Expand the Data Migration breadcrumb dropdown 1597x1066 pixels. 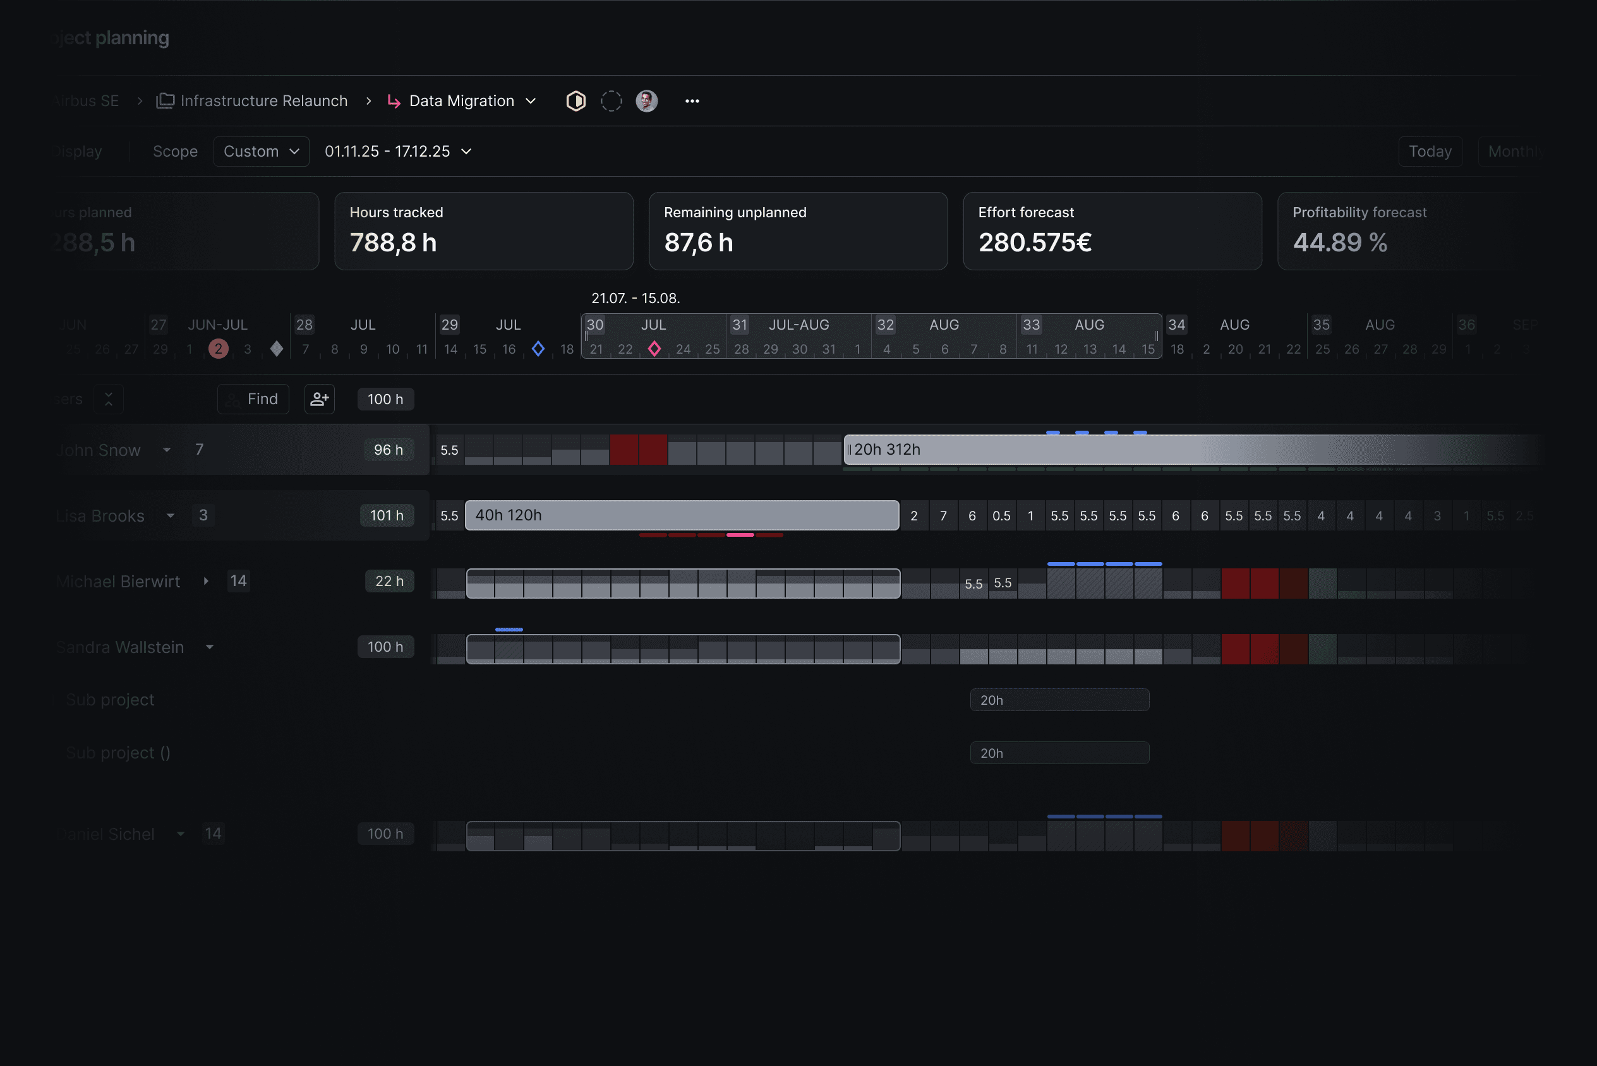531,101
